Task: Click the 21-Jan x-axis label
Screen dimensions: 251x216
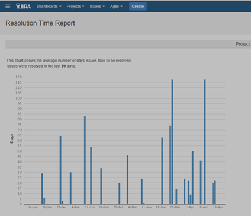Action: tap(47, 207)
